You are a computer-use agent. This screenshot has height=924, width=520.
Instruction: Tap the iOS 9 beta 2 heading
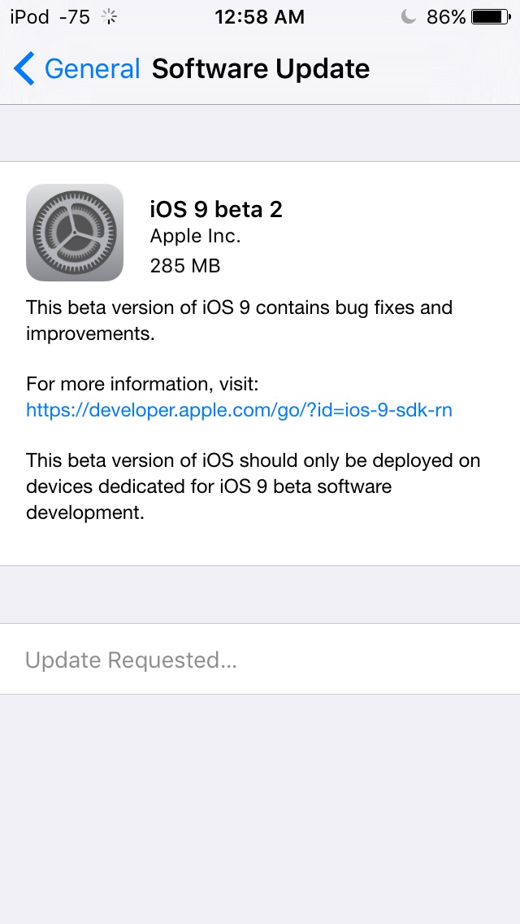(216, 209)
